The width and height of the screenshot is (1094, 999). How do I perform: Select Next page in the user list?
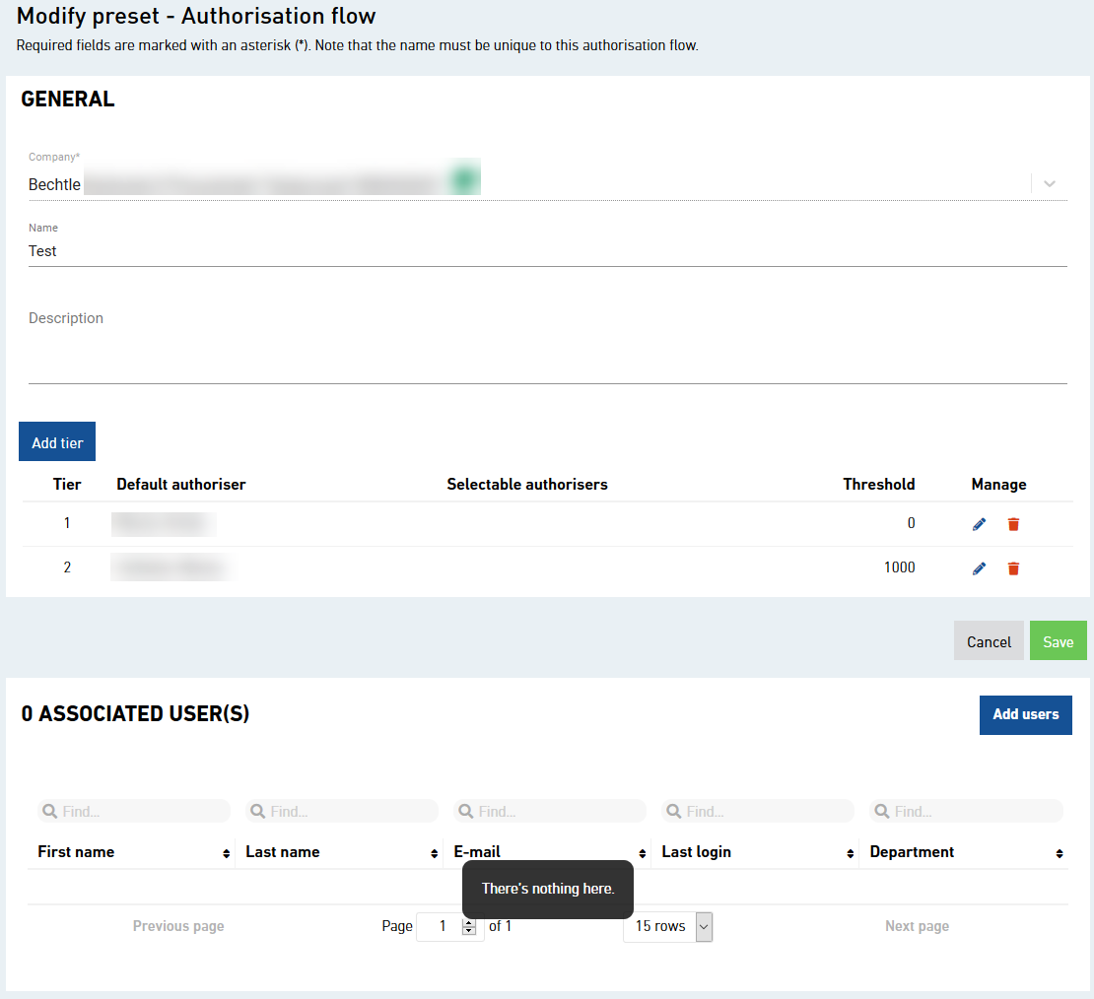click(x=916, y=925)
